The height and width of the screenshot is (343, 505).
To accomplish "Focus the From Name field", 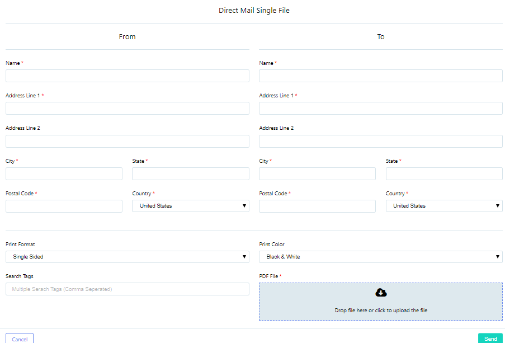I will [127, 76].
